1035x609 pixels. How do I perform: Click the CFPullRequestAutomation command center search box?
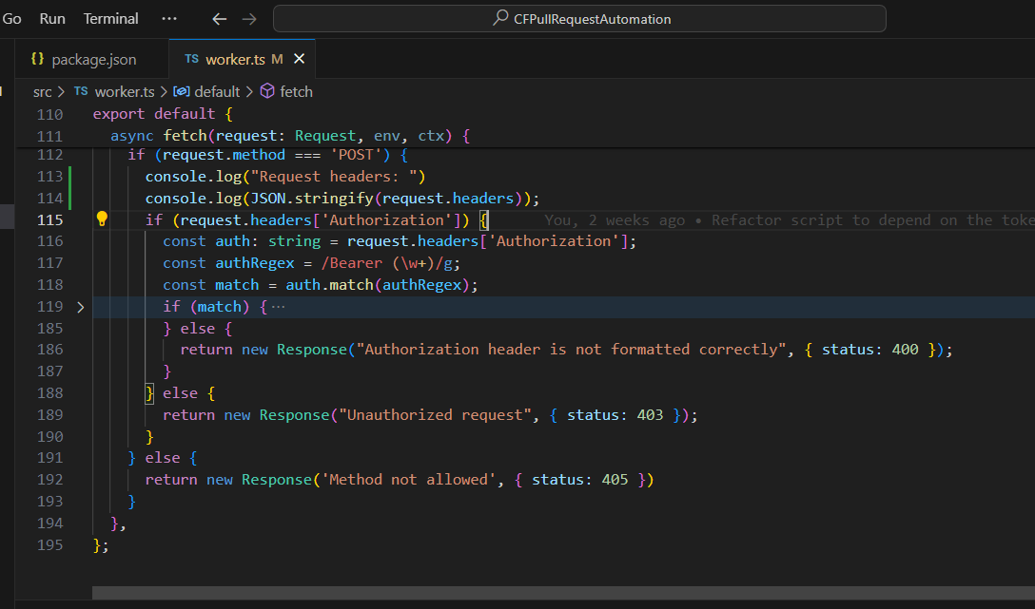click(x=579, y=19)
